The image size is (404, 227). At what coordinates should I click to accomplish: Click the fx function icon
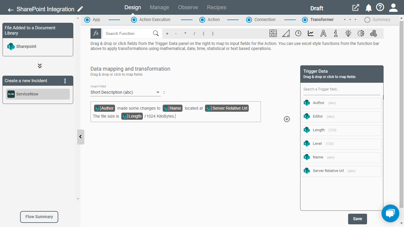click(x=96, y=33)
